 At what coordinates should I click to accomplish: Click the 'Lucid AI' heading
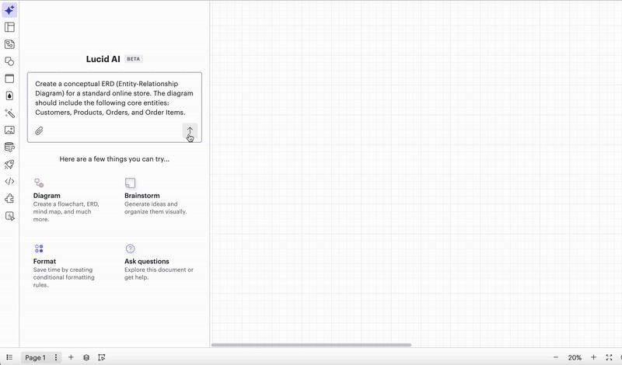(103, 59)
